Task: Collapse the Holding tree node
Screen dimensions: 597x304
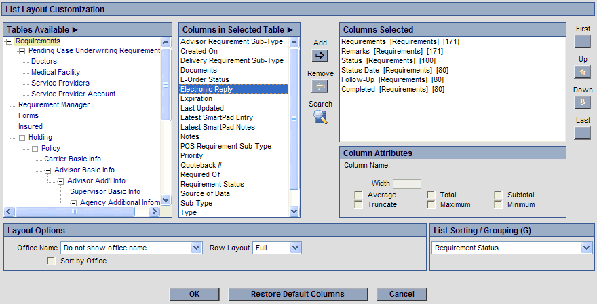Action: click(22, 138)
